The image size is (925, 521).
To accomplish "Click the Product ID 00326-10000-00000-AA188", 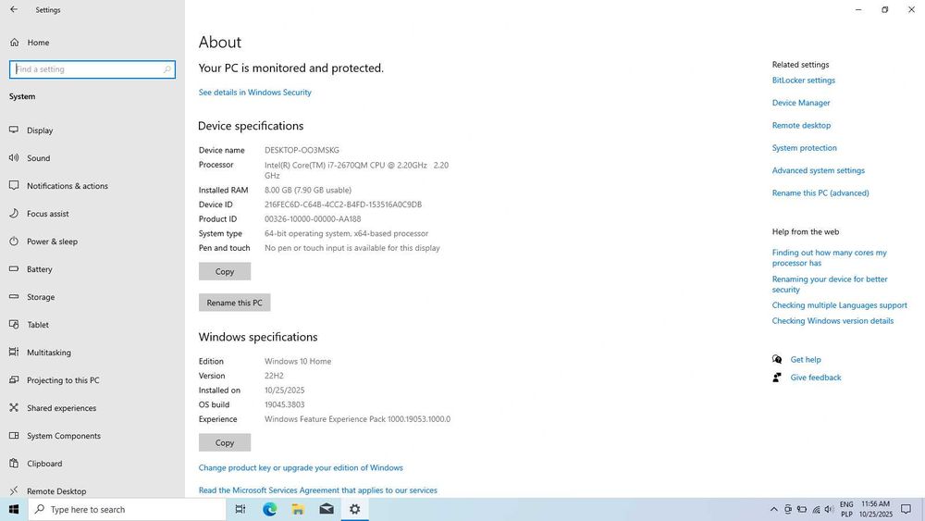I will pos(313,219).
